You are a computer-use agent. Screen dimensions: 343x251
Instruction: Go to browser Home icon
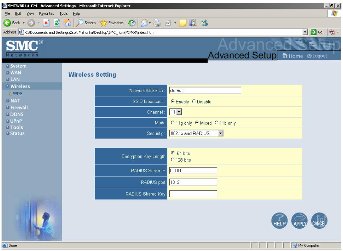click(x=67, y=23)
